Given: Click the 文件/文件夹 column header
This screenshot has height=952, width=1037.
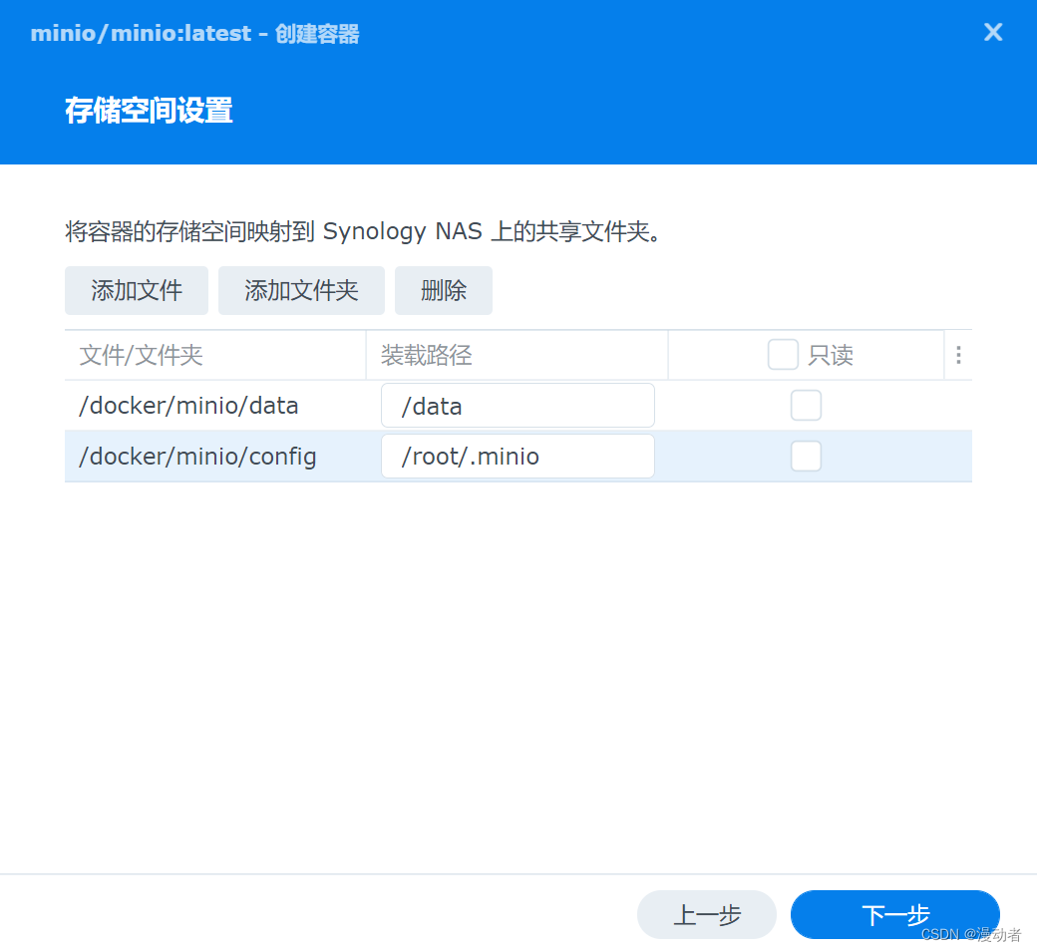Looking at the screenshot, I should click(x=141, y=354).
